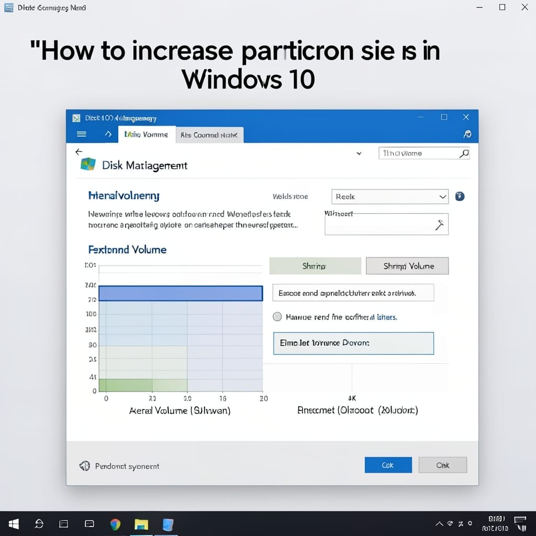
Task: Click the magnifier icon in search box
Action: (464, 153)
